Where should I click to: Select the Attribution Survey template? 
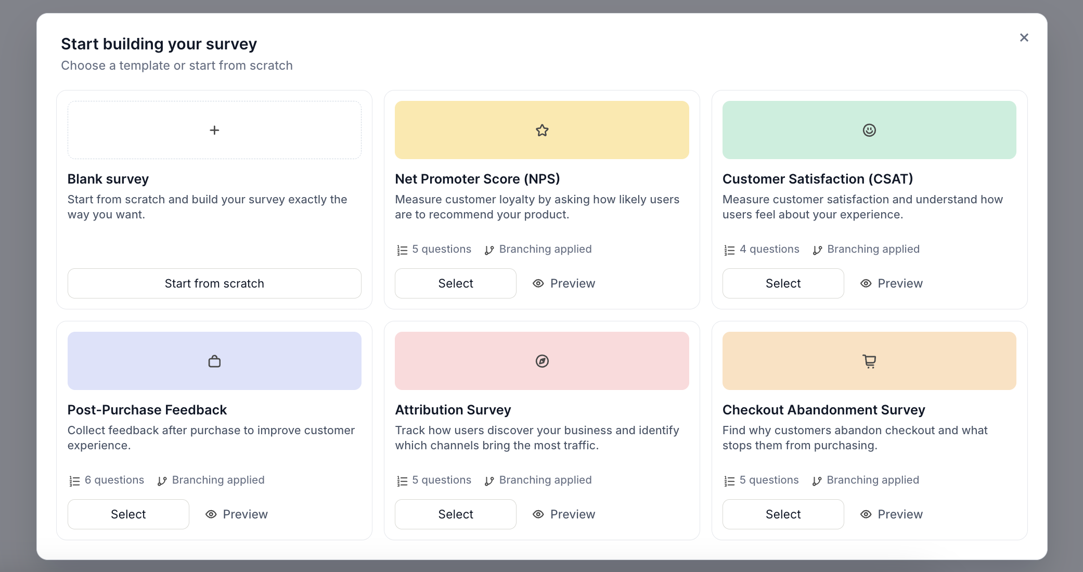click(456, 514)
